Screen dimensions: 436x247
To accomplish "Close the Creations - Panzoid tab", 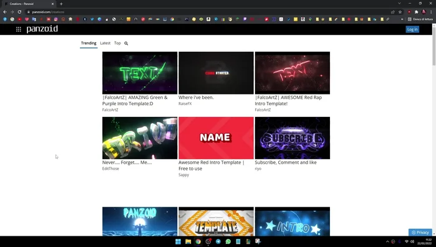I will tap(52, 4).
